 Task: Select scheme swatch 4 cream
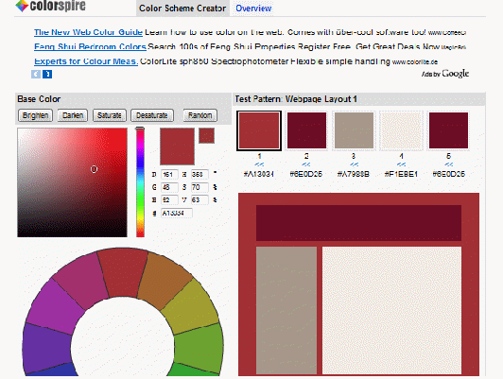click(401, 130)
